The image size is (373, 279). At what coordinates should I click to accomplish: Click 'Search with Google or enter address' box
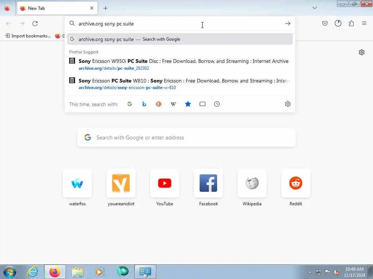[186, 138]
